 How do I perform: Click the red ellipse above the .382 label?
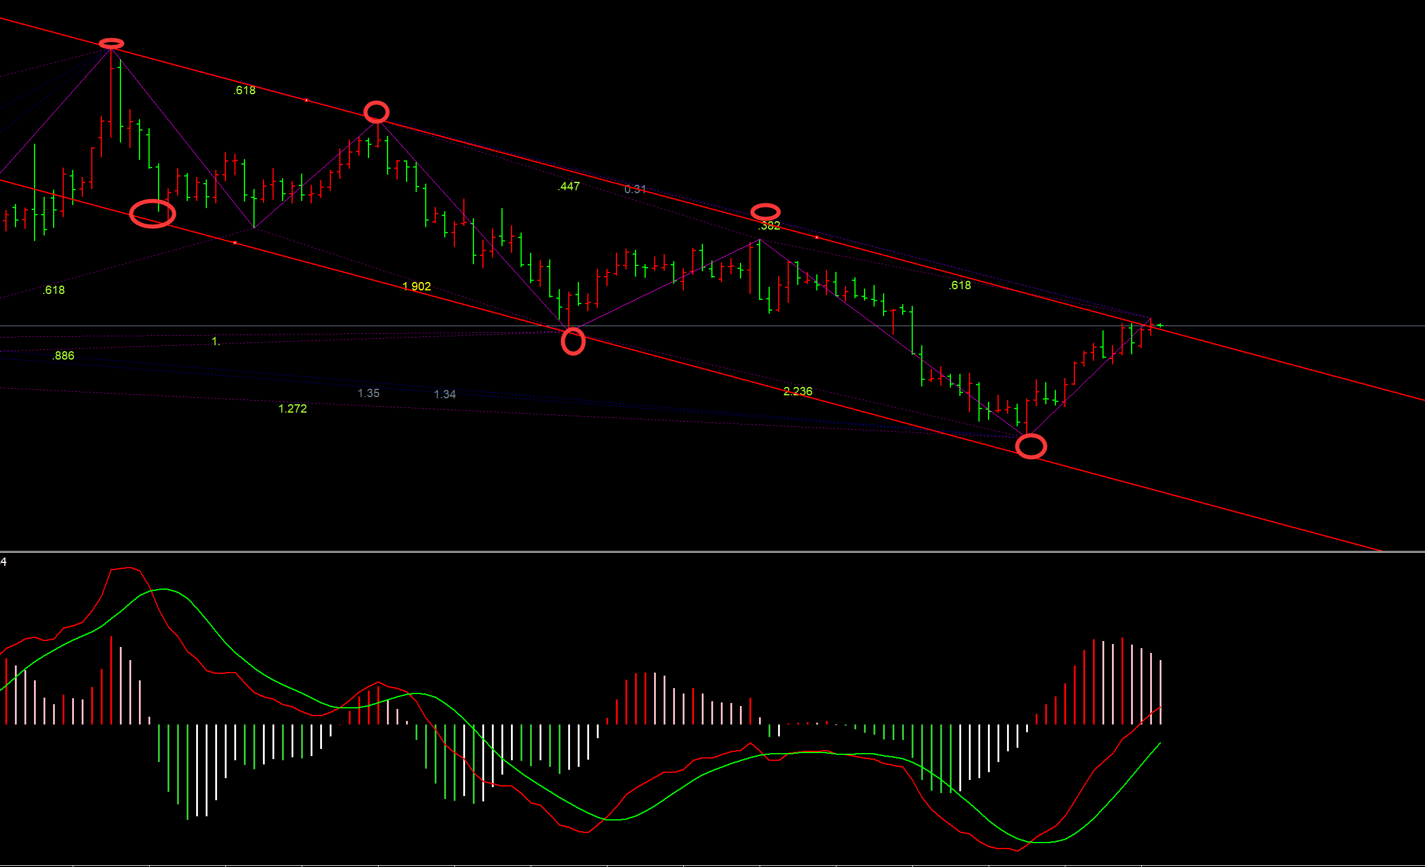(765, 212)
